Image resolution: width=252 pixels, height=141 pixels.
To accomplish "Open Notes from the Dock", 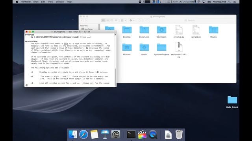I will [94, 134].
